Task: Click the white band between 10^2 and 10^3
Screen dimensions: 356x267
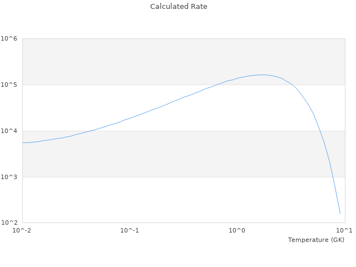Action: coord(167,200)
